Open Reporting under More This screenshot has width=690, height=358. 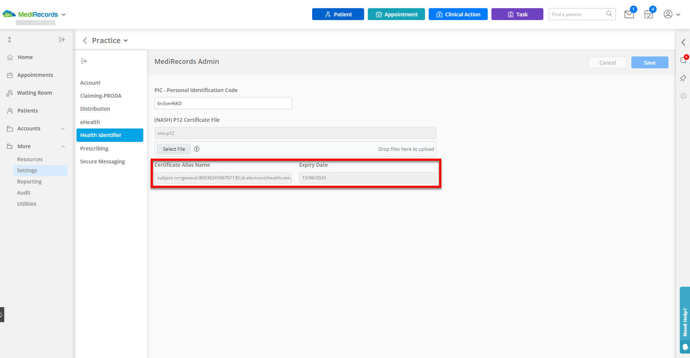coord(29,182)
